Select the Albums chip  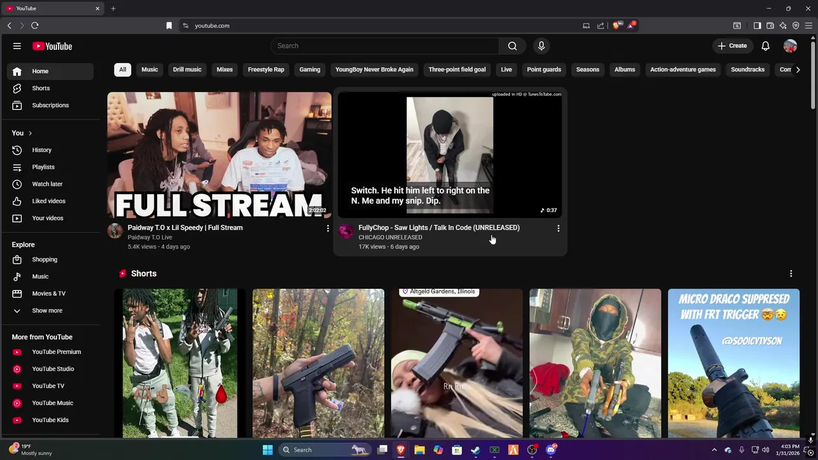tap(625, 70)
